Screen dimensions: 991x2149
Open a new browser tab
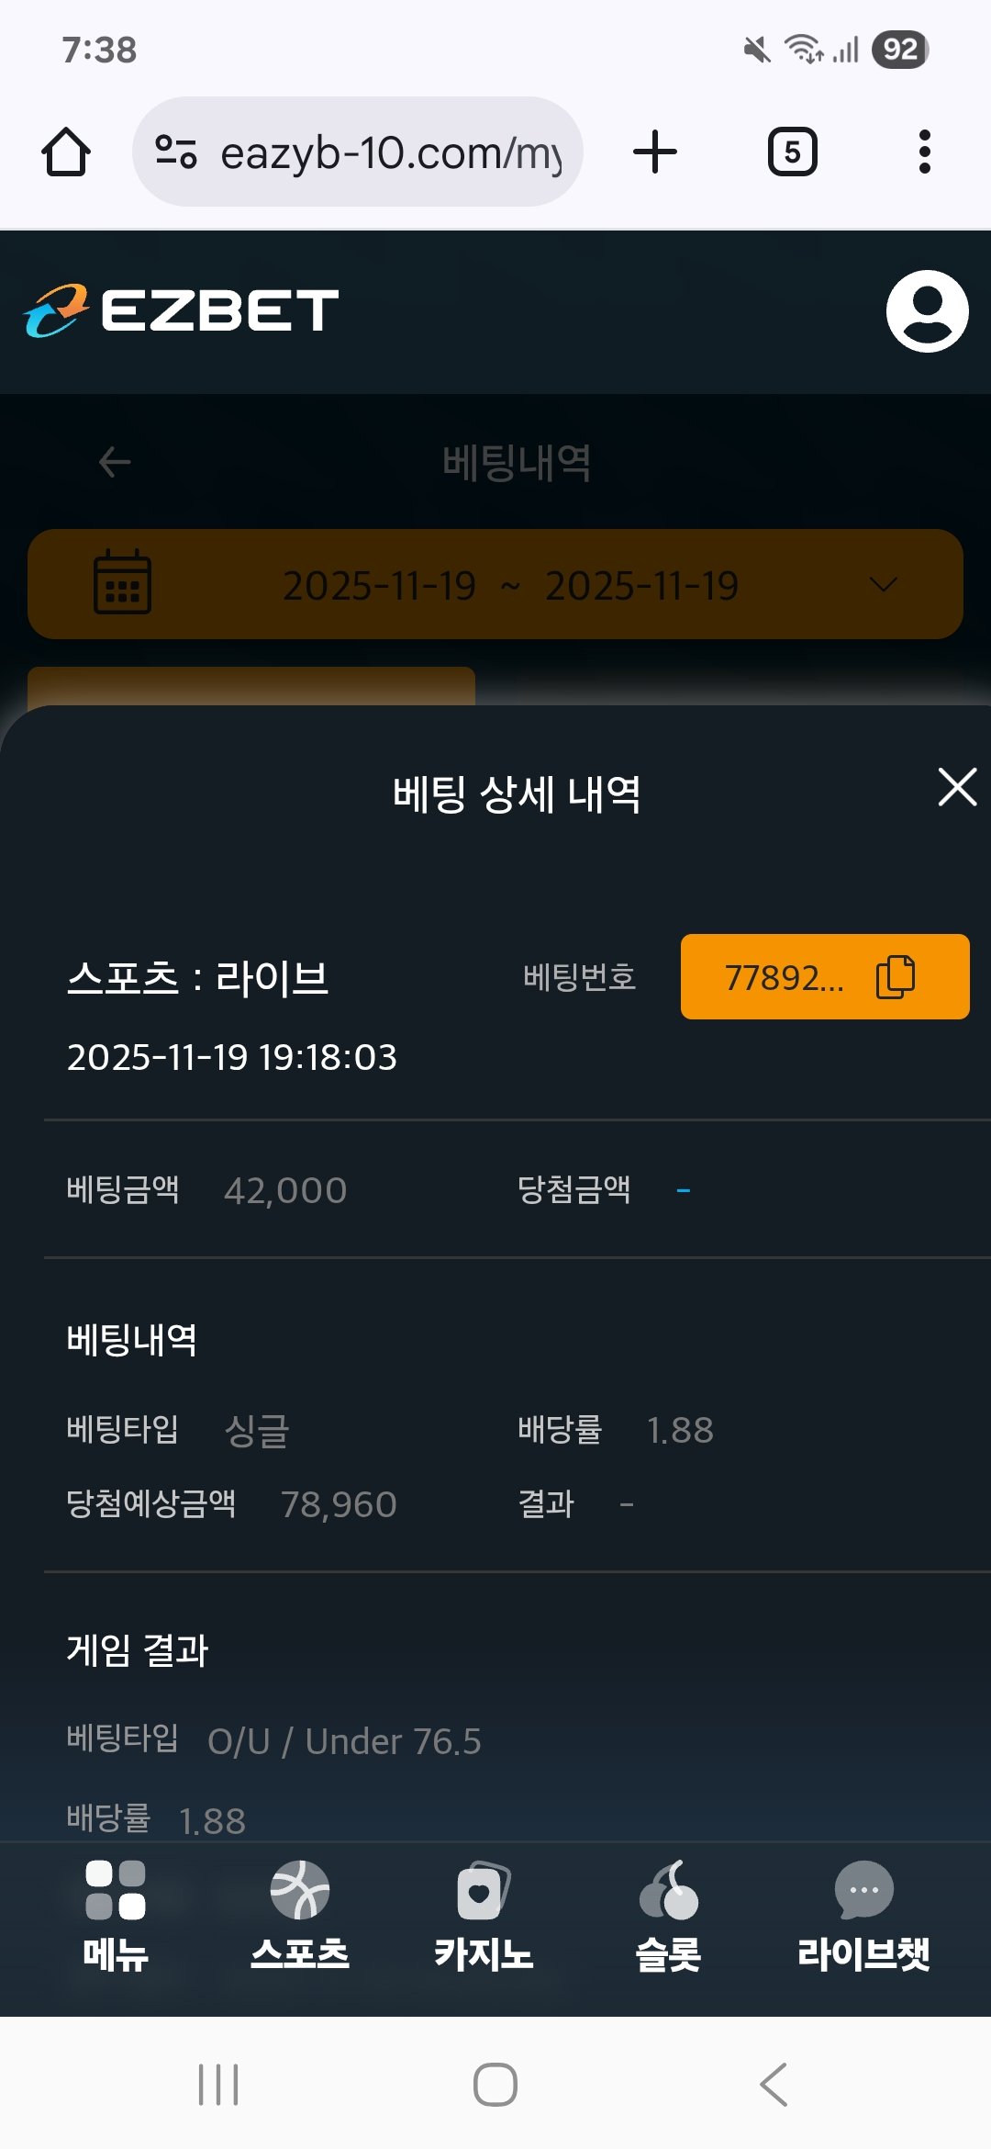tap(655, 152)
